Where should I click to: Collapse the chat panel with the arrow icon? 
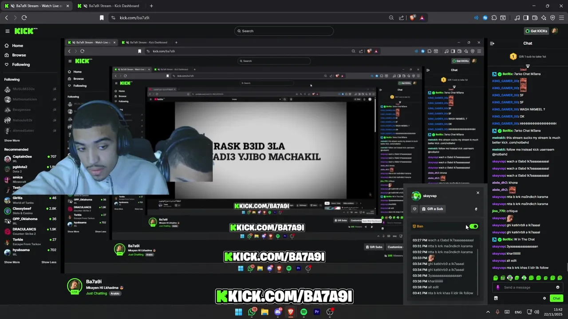point(492,43)
